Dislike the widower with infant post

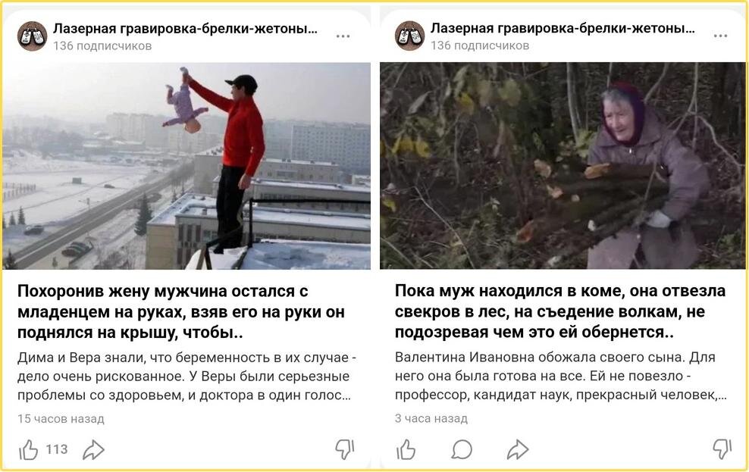click(x=344, y=449)
